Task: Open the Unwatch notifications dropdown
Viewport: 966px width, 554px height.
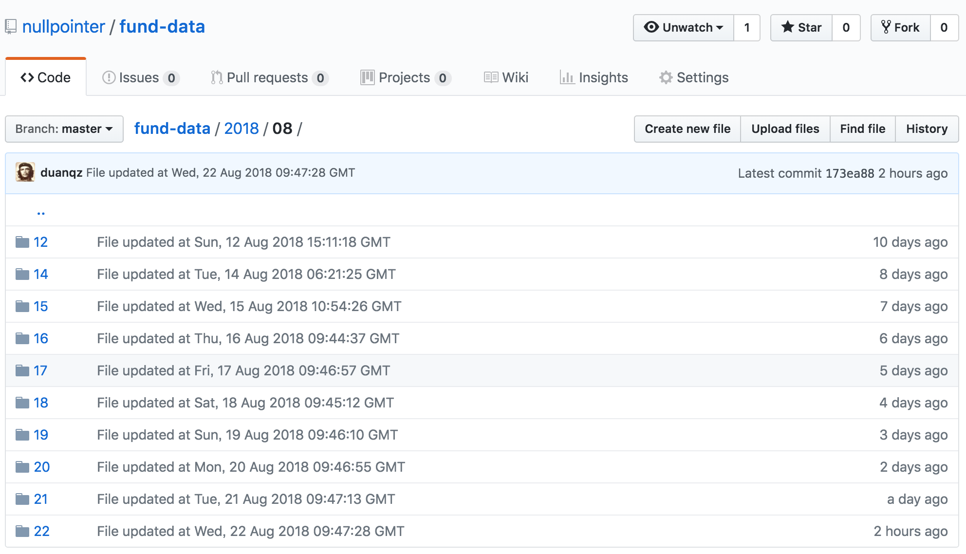Action: point(683,28)
